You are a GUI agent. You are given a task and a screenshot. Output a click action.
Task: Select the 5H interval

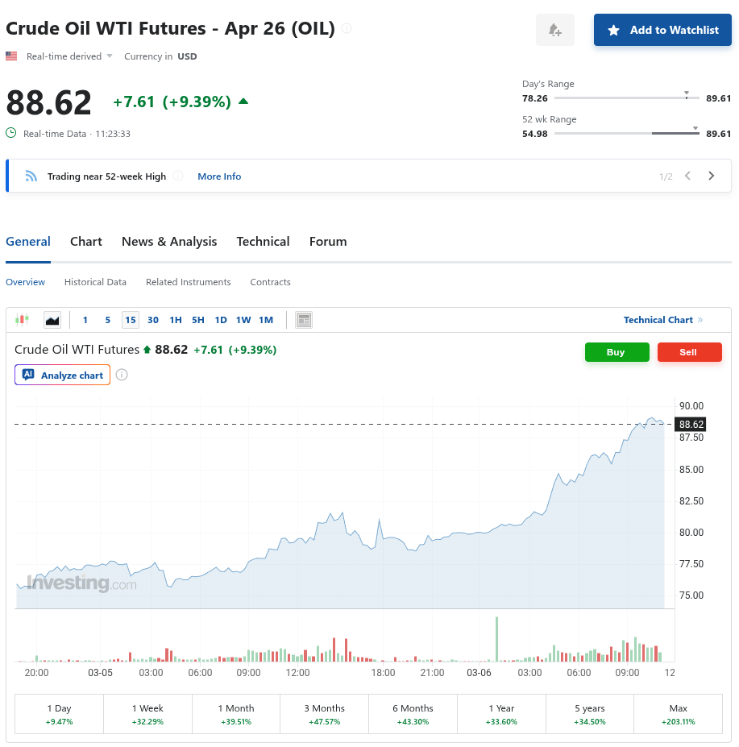198,320
